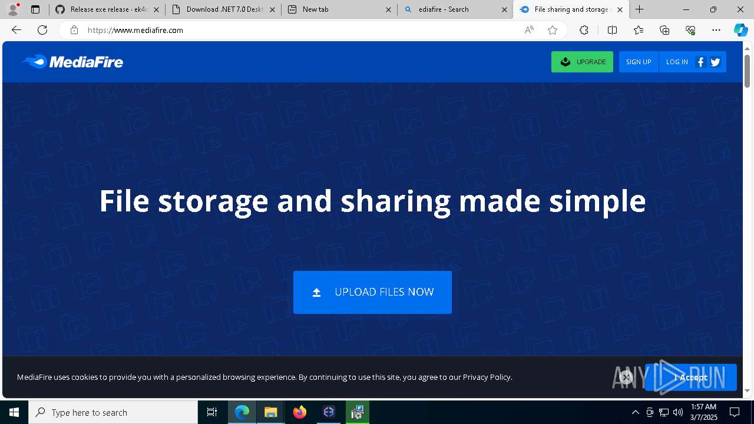Image resolution: width=754 pixels, height=424 pixels.
Task: Click the page vertical scrollbar thumb
Action: [x=748, y=71]
